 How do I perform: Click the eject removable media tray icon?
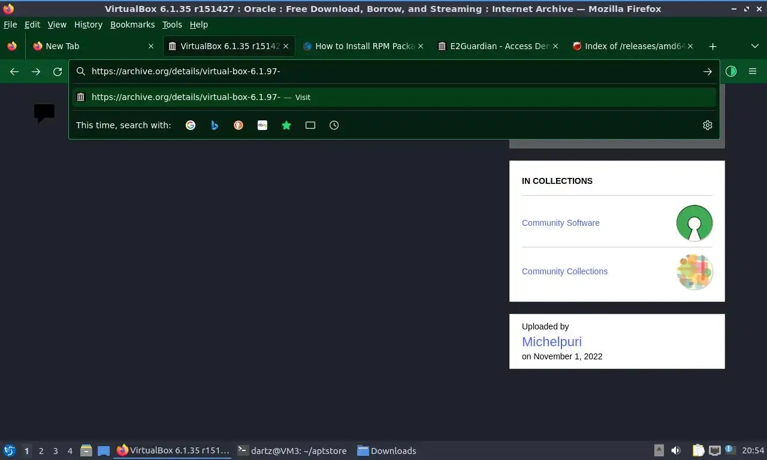click(659, 450)
